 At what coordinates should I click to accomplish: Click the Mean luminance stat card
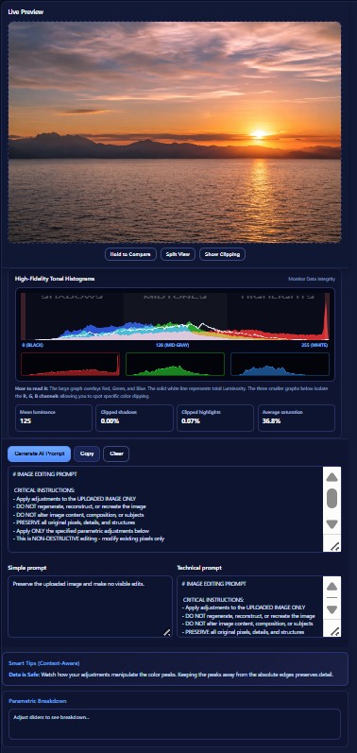point(54,418)
